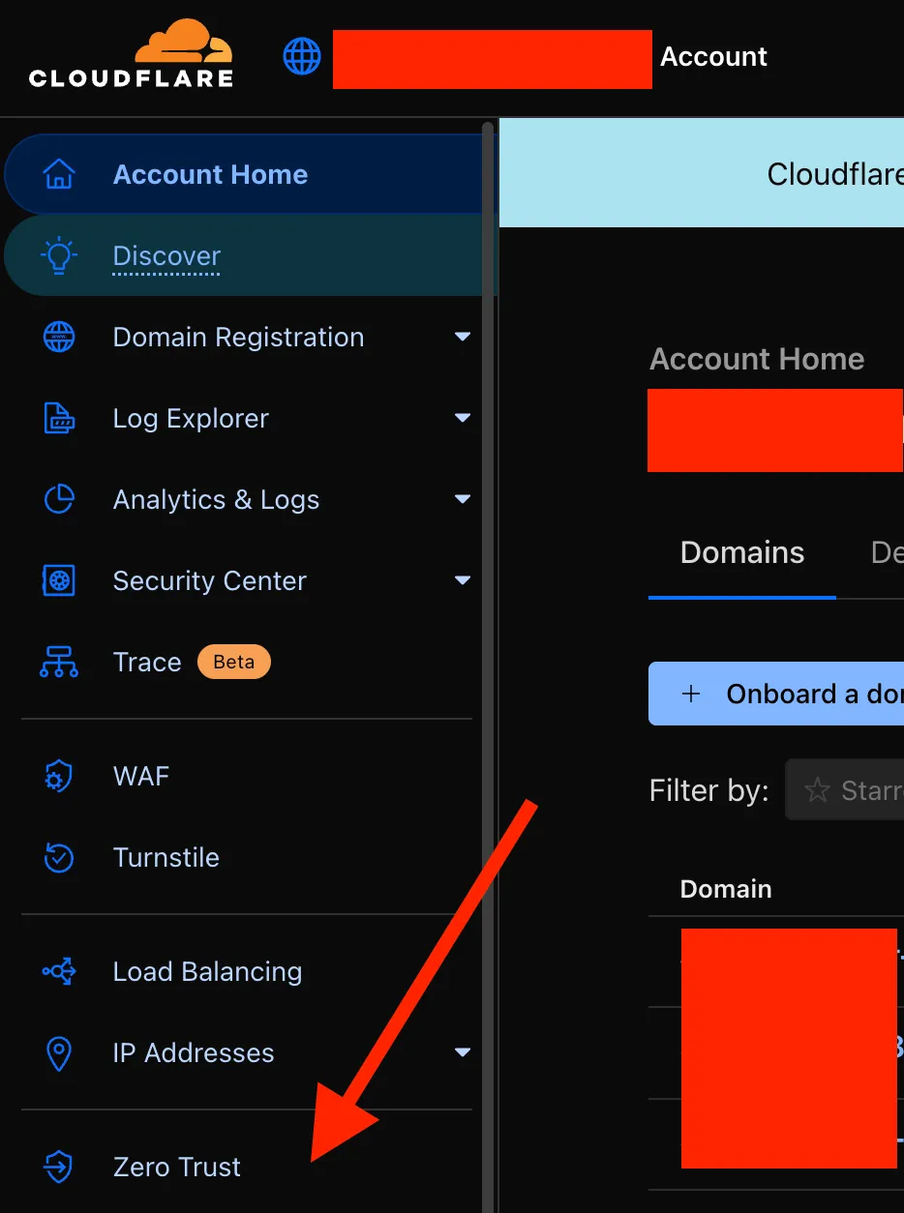Click the Log Explorer document icon
Viewport: 904px width, 1213px height.
59,418
